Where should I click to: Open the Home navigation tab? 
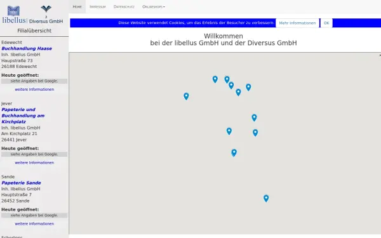77,6
